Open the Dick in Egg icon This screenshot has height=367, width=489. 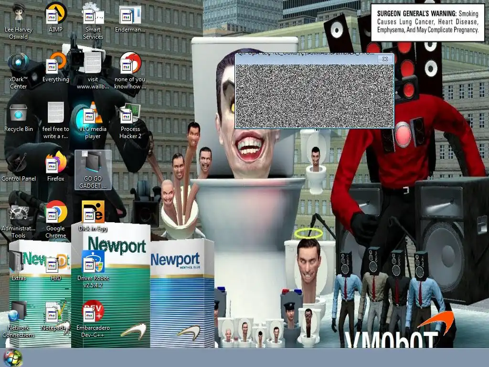click(x=93, y=217)
